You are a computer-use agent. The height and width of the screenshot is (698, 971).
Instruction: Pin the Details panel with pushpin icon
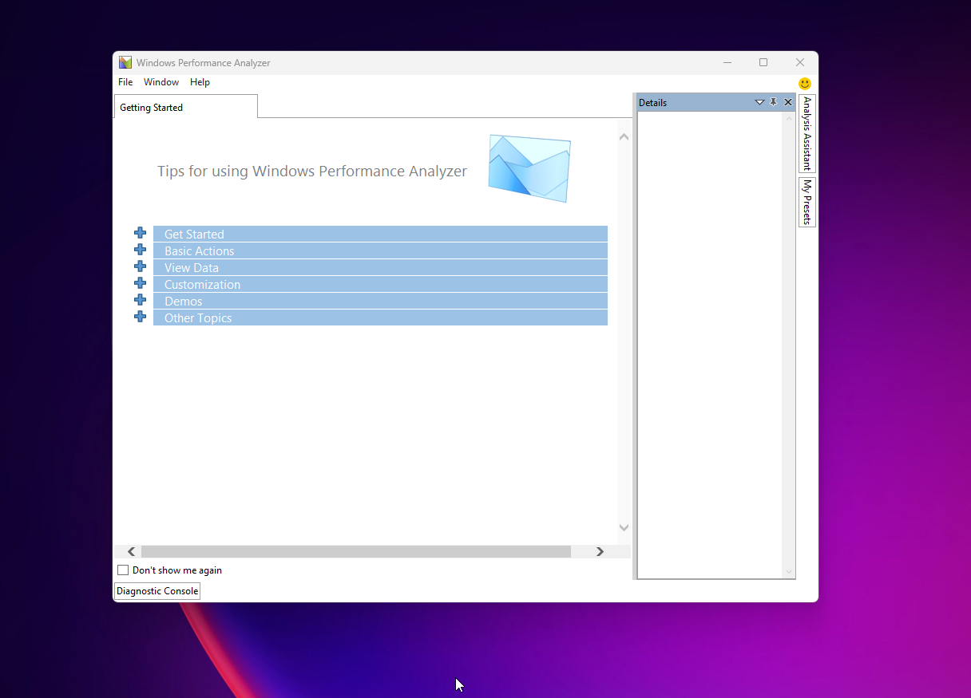tap(773, 102)
